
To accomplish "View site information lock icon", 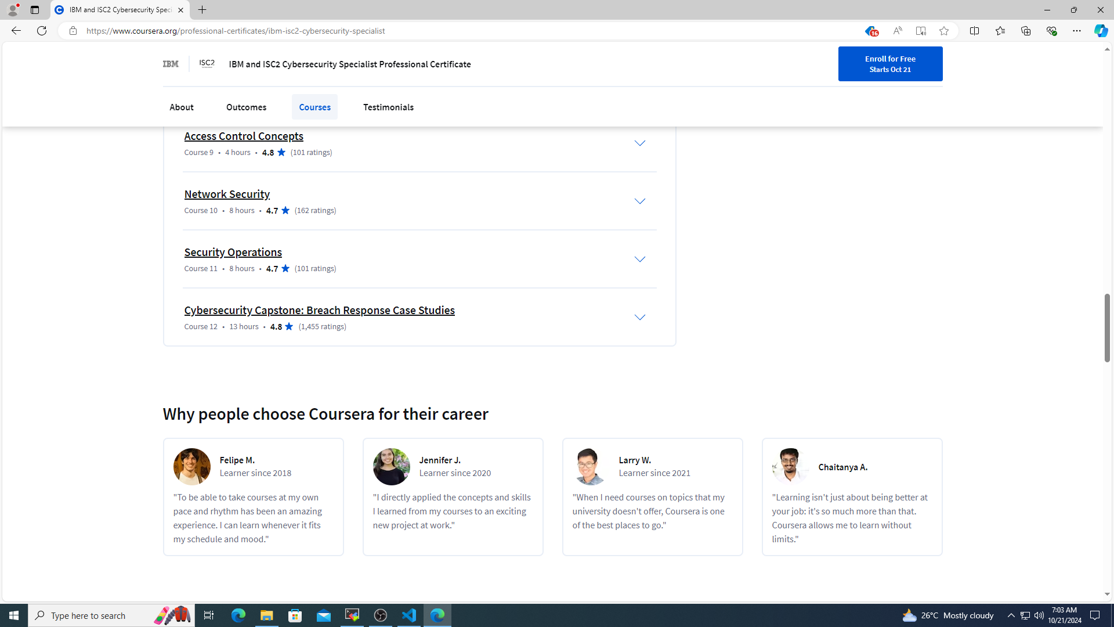I will point(73,31).
